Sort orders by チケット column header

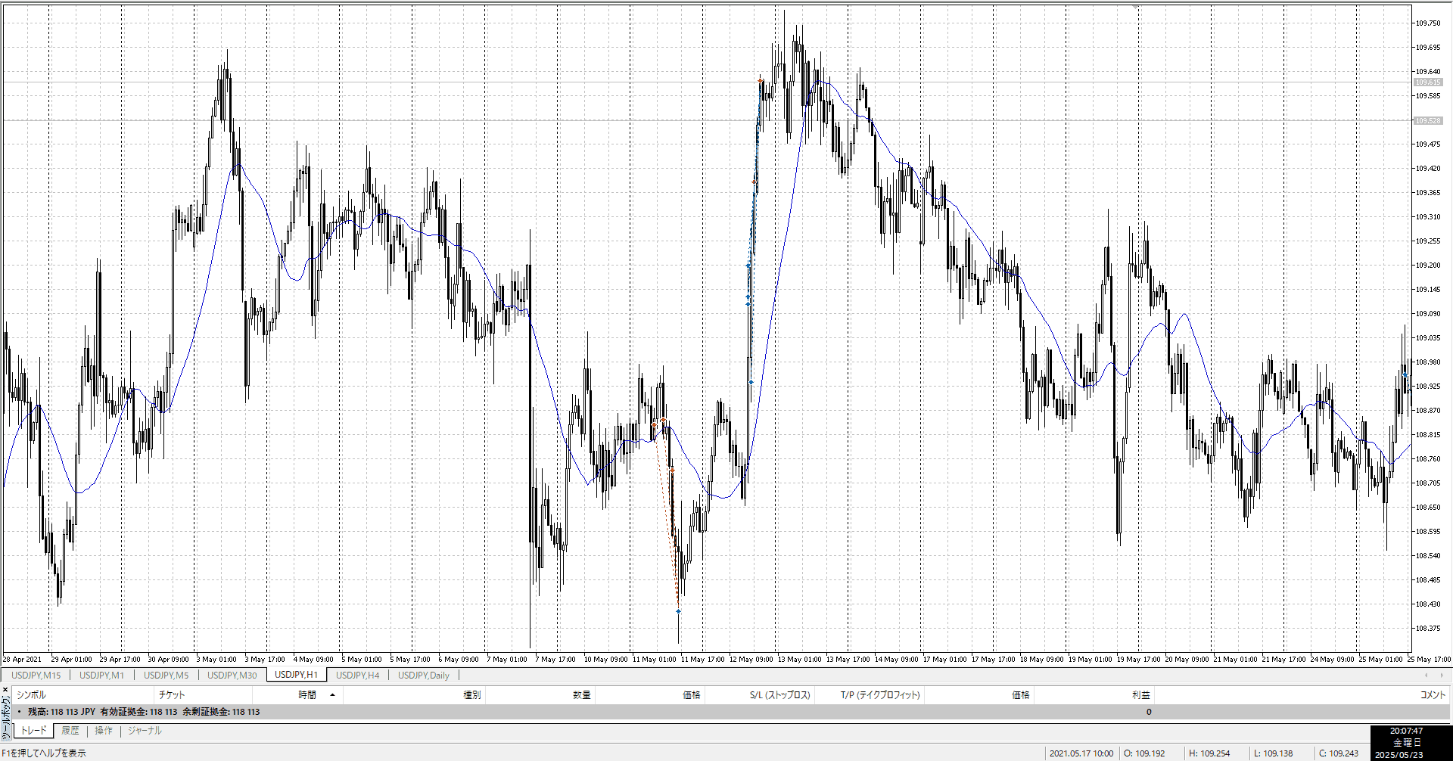172,694
